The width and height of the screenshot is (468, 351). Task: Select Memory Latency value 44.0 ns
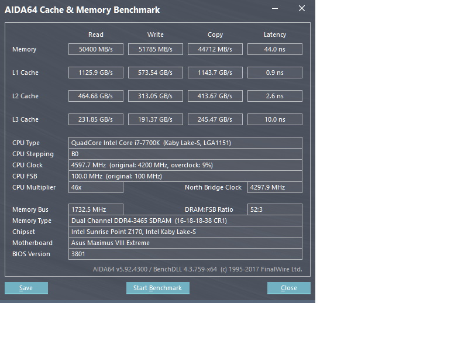pyautogui.click(x=275, y=49)
